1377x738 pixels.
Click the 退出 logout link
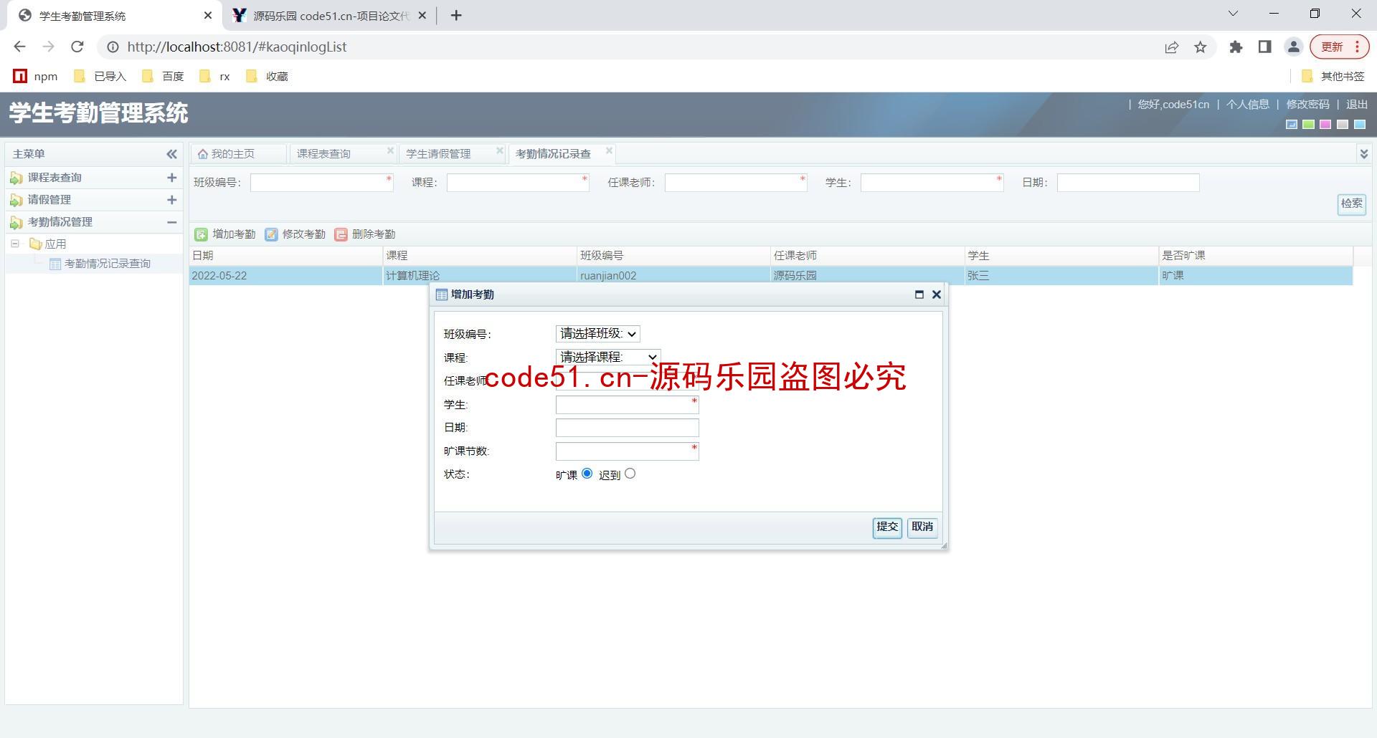(x=1356, y=105)
